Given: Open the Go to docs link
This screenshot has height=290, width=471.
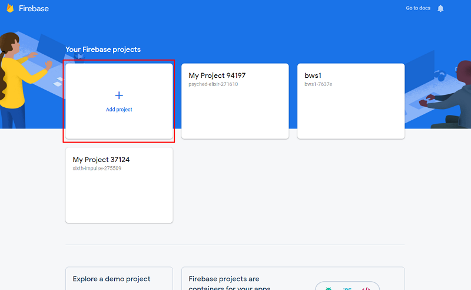Looking at the screenshot, I should click(x=418, y=8).
